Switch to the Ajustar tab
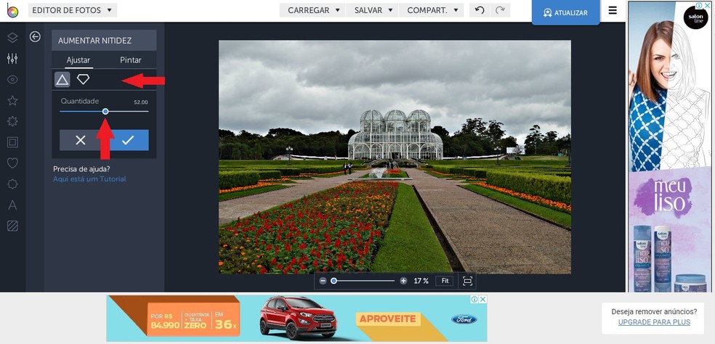 78,60
